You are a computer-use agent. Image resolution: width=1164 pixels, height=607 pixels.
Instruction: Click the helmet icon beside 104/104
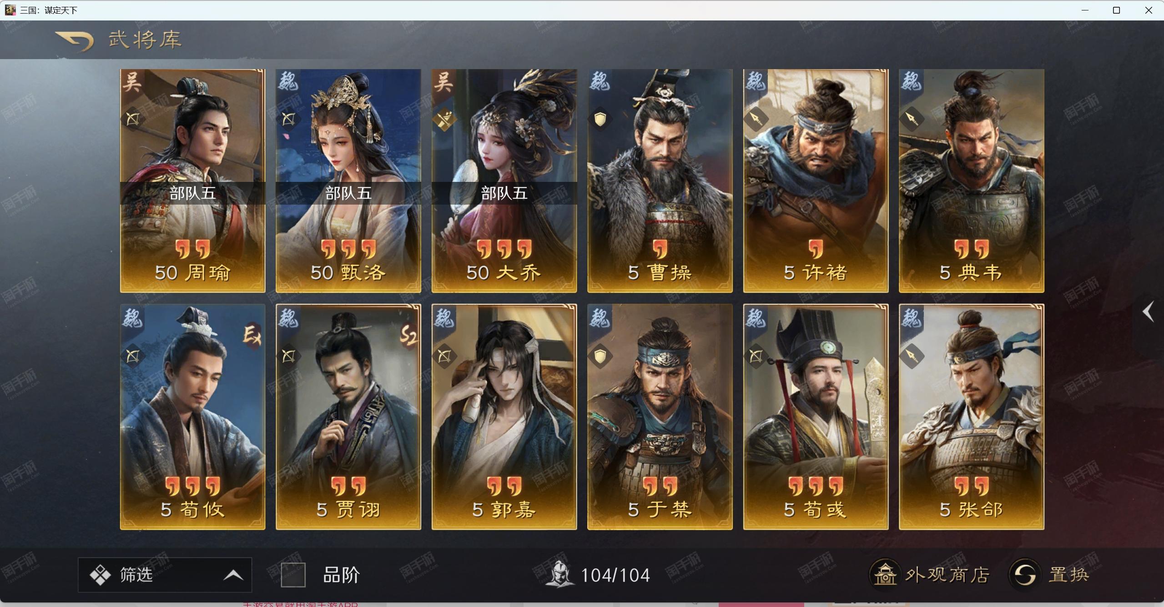560,574
